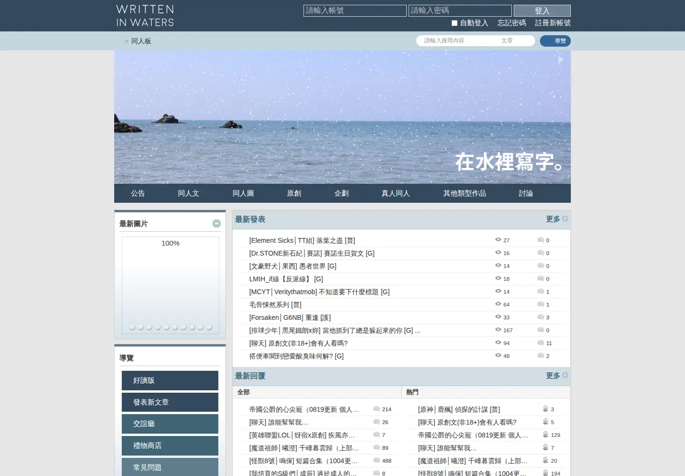Click the 登入 login button
The width and height of the screenshot is (685, 476).
[542, 11]
